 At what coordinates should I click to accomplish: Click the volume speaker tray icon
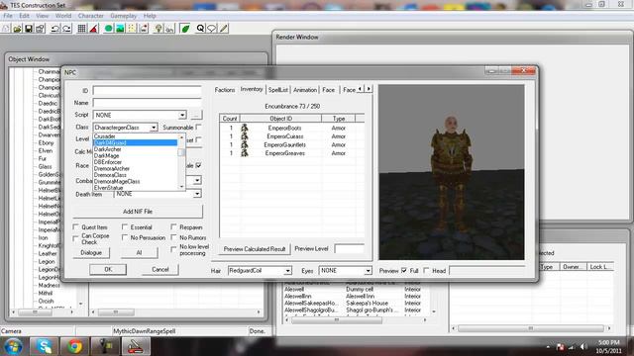tap(583, 347)
